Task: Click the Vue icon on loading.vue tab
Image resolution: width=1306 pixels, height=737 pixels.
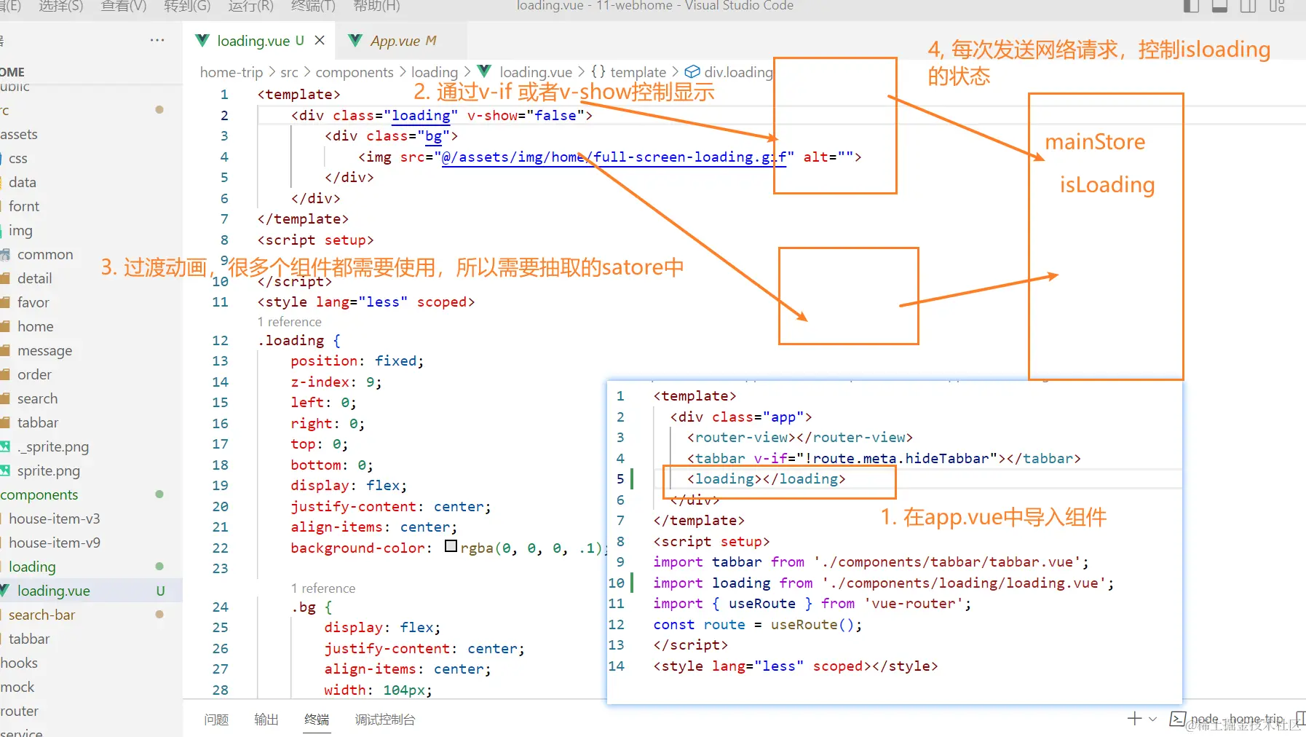Action: 203,41
